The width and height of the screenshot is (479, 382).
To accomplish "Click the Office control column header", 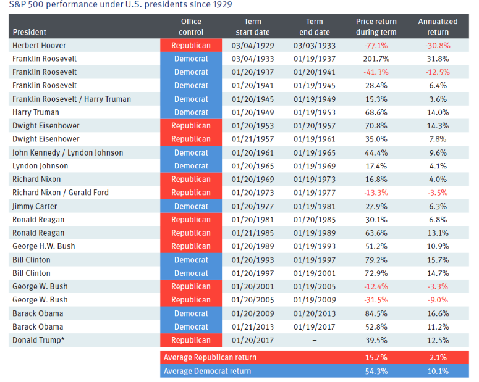I will click(x=191, y=27).
